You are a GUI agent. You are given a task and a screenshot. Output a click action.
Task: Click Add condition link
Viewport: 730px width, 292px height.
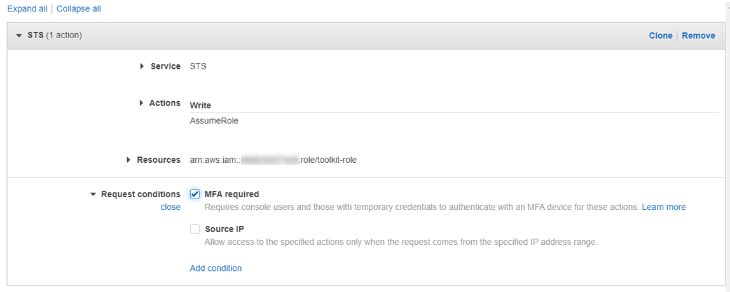click(216, 268)
